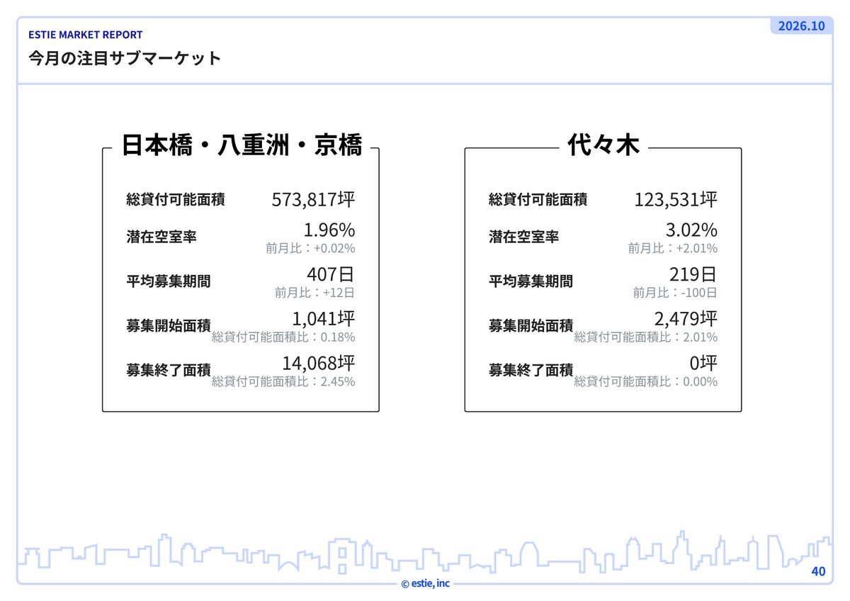This screenshot has width=850, height=601.
Task: Click the 219日 value
Action: pyautogui.click(x=693, y=274)
